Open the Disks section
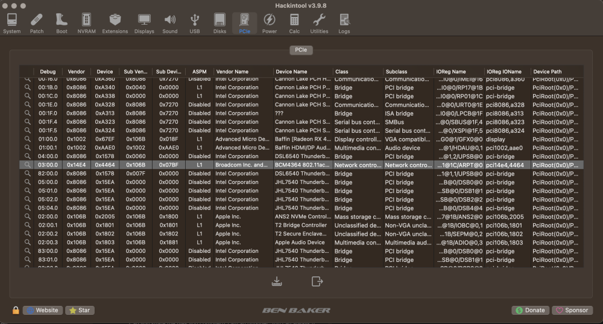Screen dimensions: 603x324 219,24
